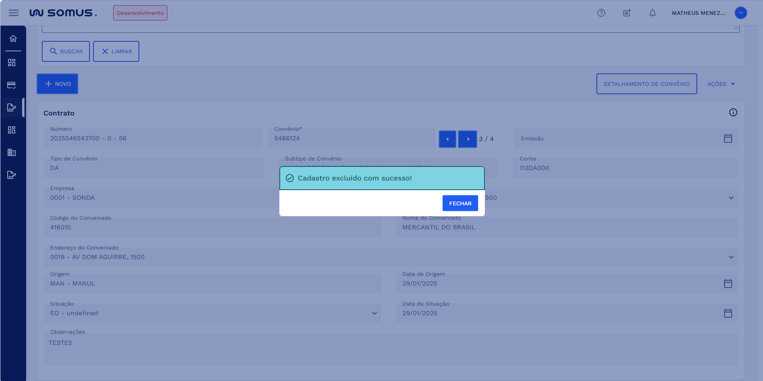The image size is (763, 381).
Task: Expand Endereço do Conveniado dropdown
Action: (x=731, y=257)
